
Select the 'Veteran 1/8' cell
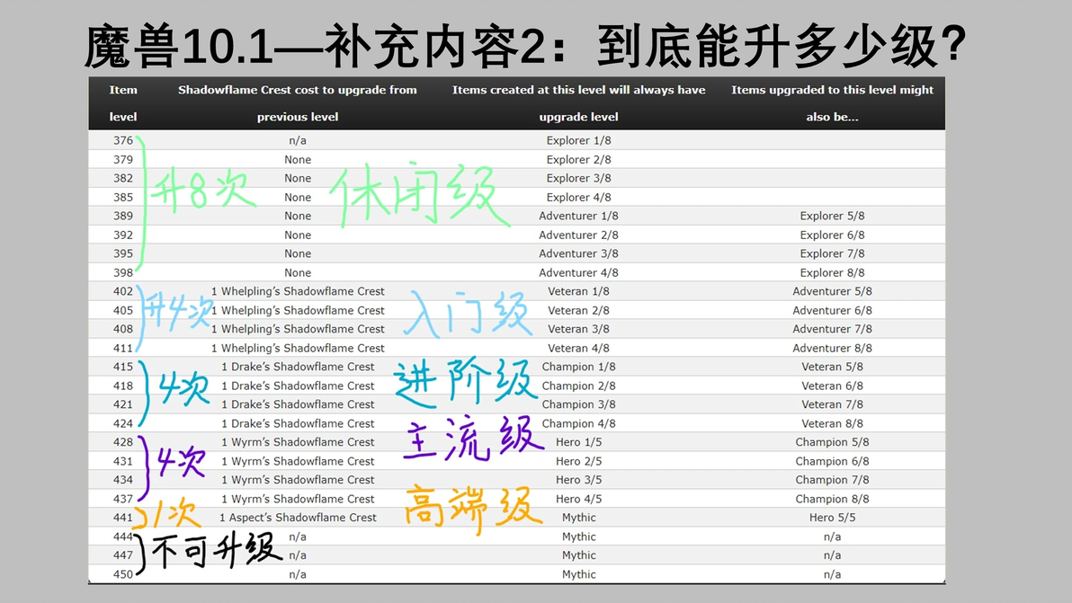[578, 291]
